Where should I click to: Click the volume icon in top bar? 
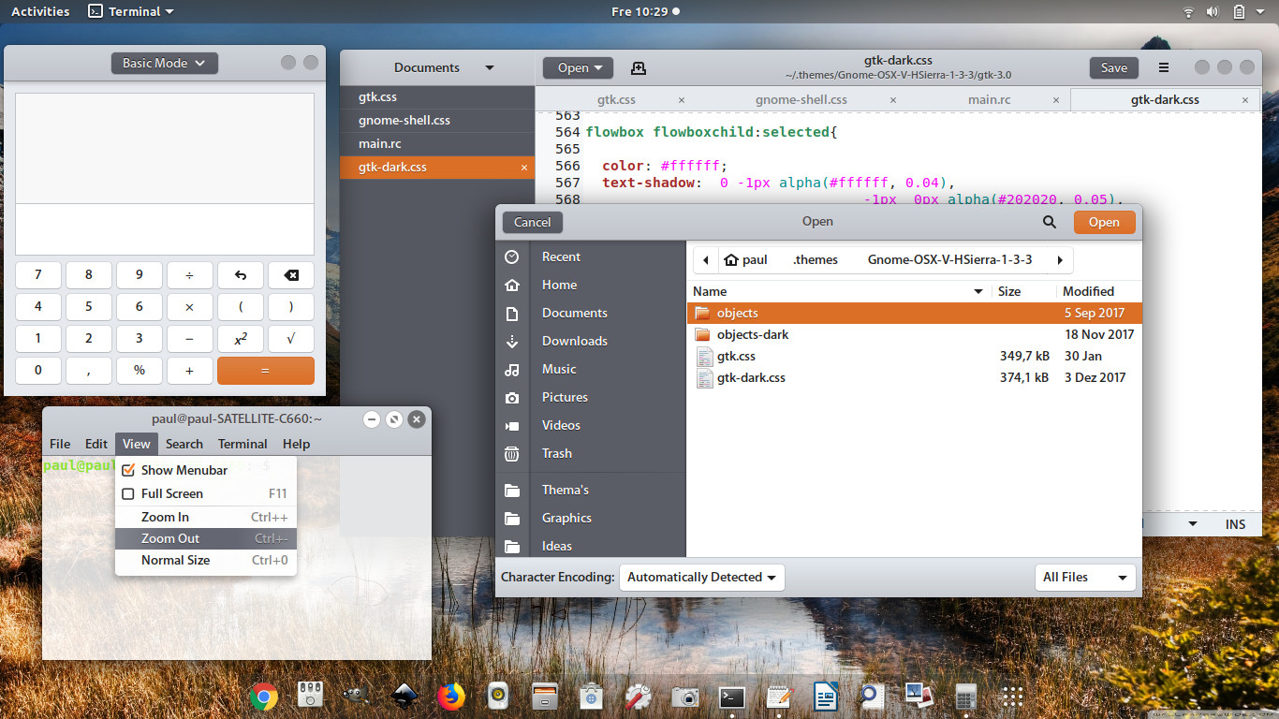[x=1213, y=11]
